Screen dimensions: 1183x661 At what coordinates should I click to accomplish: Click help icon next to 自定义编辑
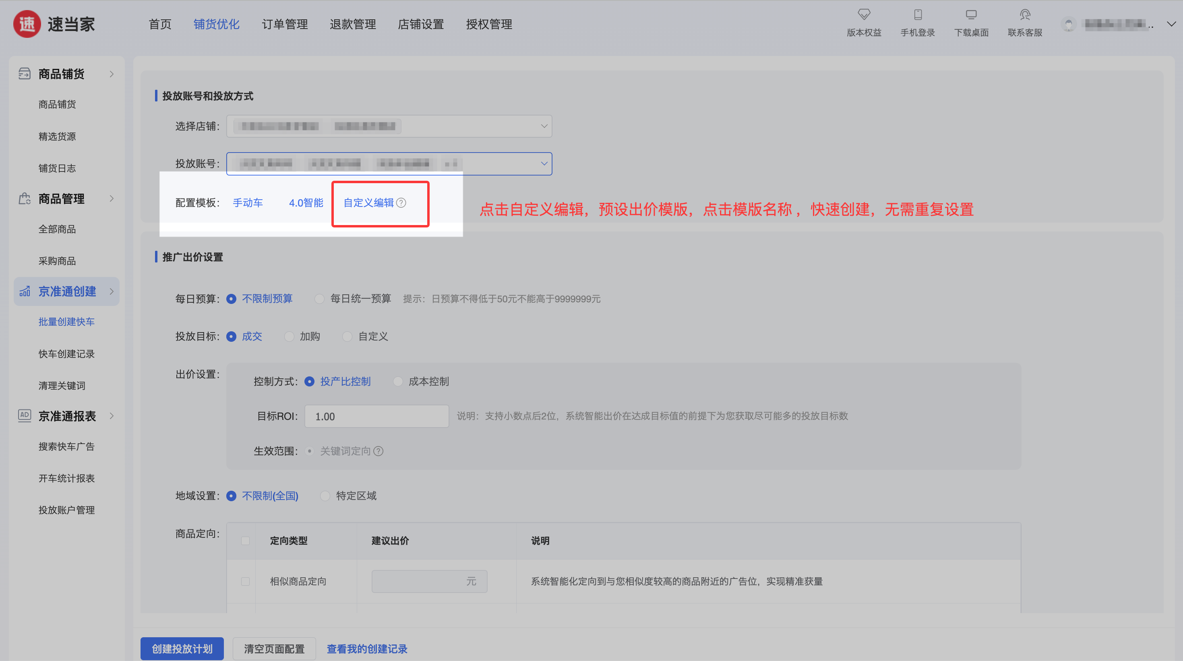pyautogui.click(x=401, y=203)
